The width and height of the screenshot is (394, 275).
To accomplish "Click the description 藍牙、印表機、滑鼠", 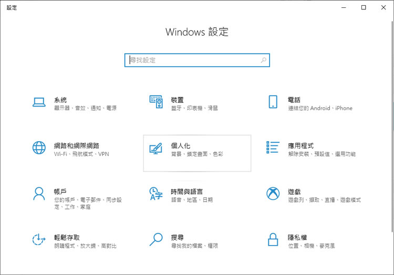I will tap(194, 108).
